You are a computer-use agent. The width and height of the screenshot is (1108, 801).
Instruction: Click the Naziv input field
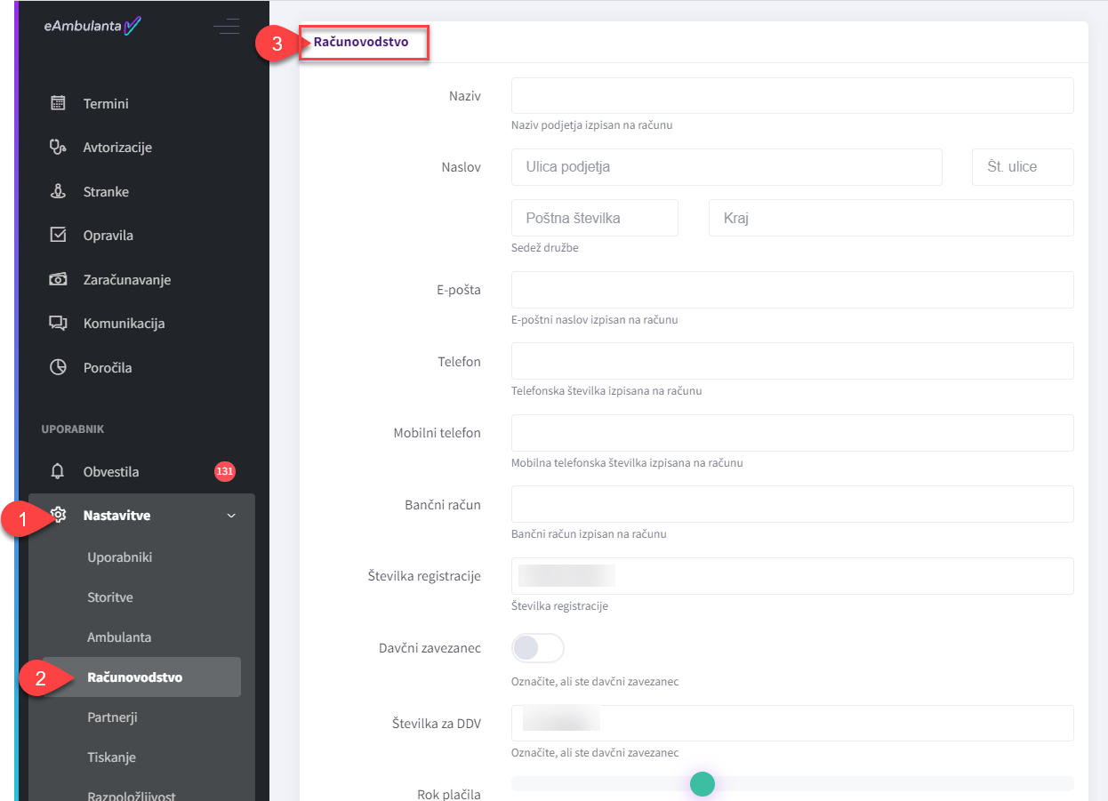(792, 96)
